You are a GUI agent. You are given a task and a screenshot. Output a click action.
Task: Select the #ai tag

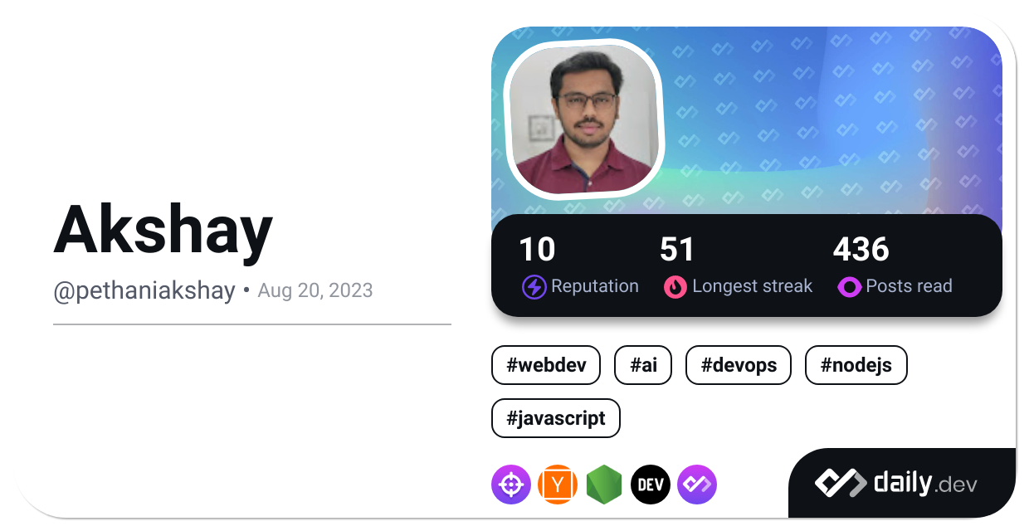pos(643,365)
